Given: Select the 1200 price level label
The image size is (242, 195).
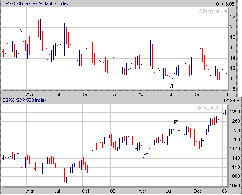Looking at the screenshot, I should (235, 139).
